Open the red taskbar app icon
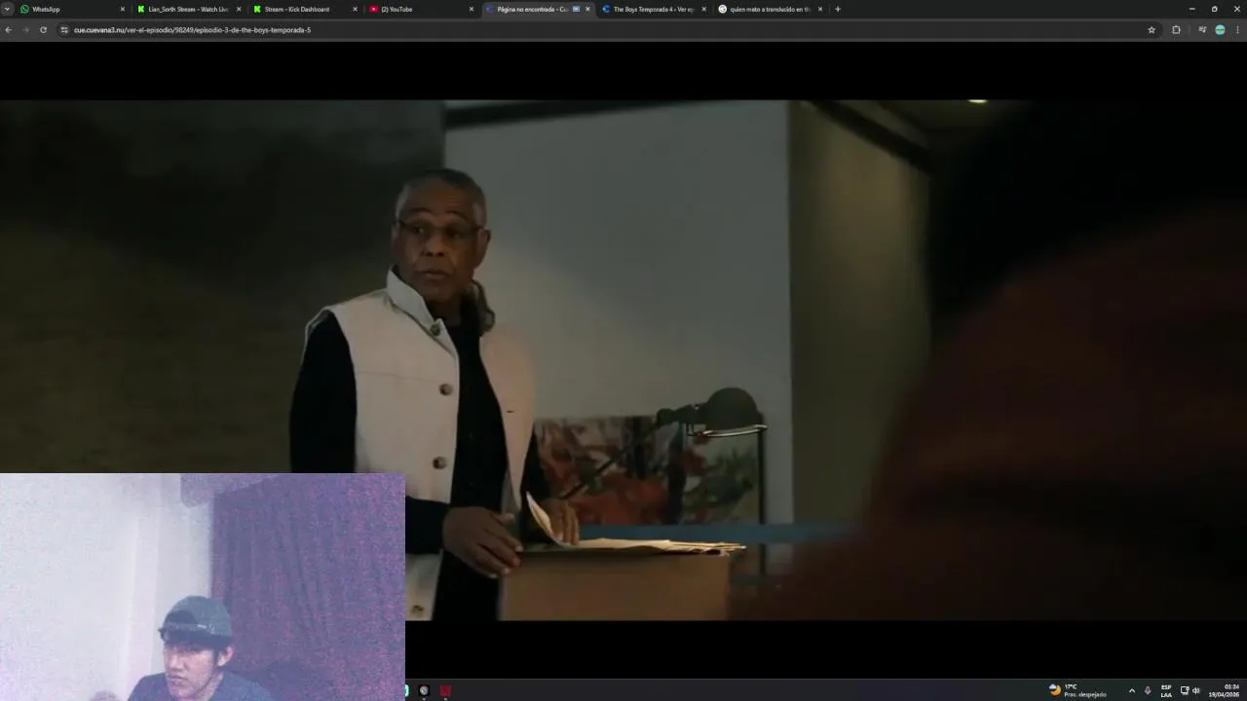Screen dimensions: 1247x701 (x=445, y=690)
